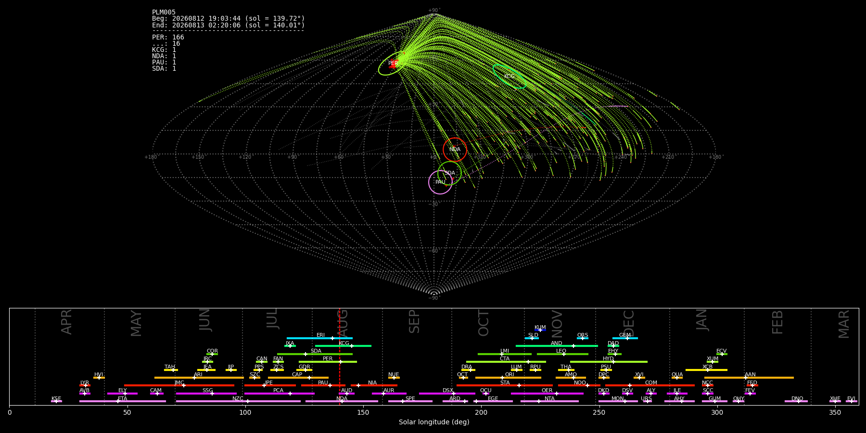
Task: Select the red STA timeline bar
Action: click(x=505, y=385)
